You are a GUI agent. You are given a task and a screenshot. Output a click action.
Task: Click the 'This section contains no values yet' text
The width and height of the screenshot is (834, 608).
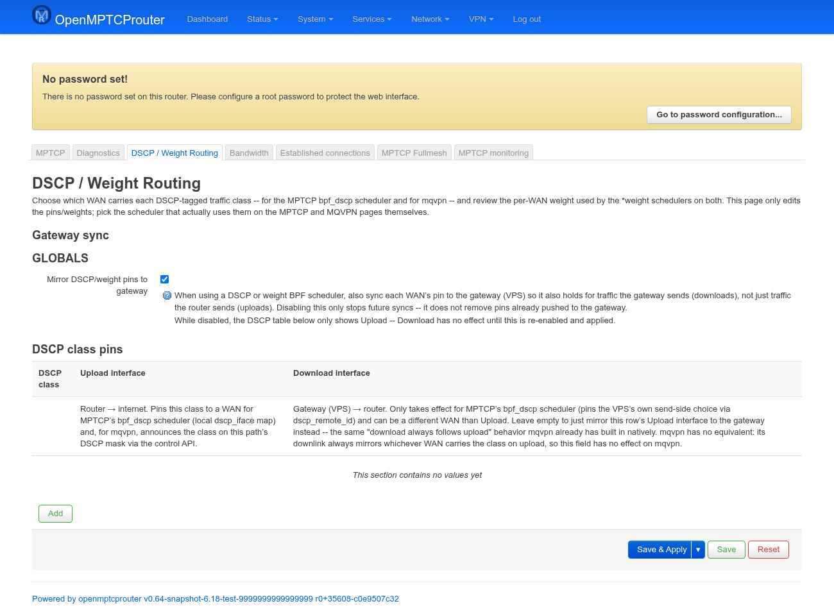click(417, 475)
